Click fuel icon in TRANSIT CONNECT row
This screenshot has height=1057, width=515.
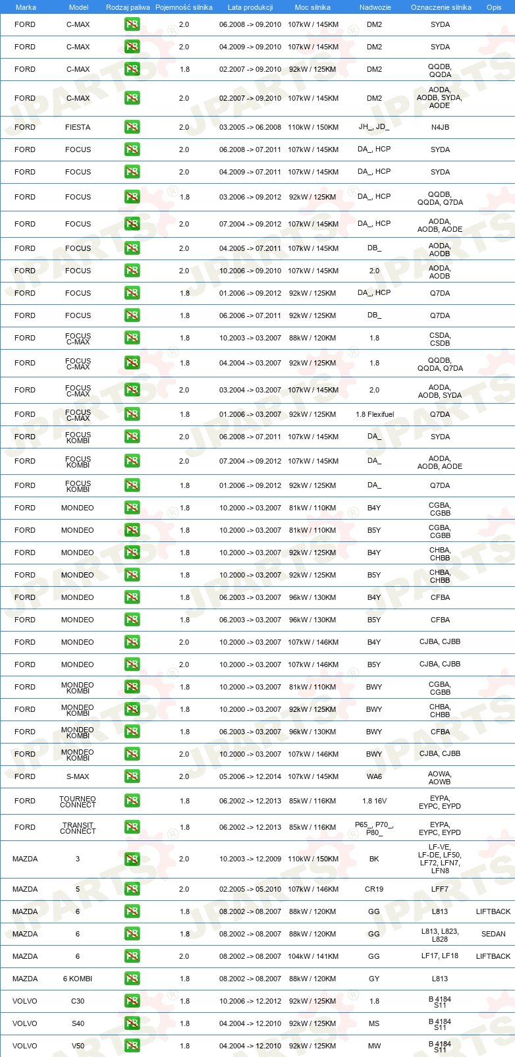click(132, 827)
